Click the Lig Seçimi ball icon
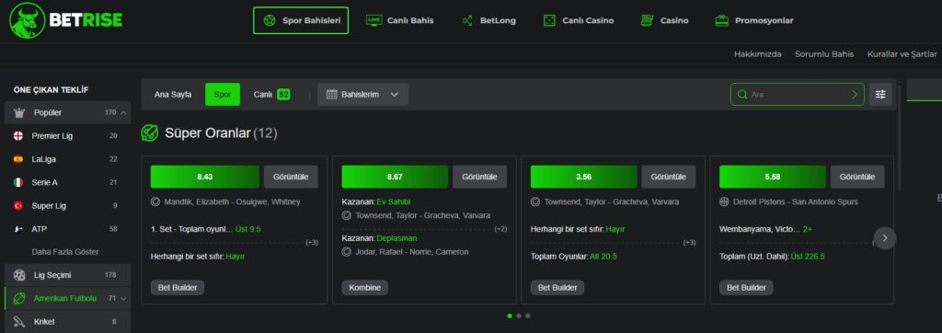This screenshot has height=333, width=942. (19, 275)
